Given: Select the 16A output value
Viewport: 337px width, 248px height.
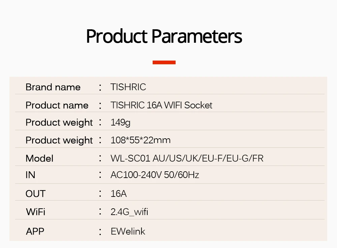Looking at the screenshot, I should pos(119,194).
